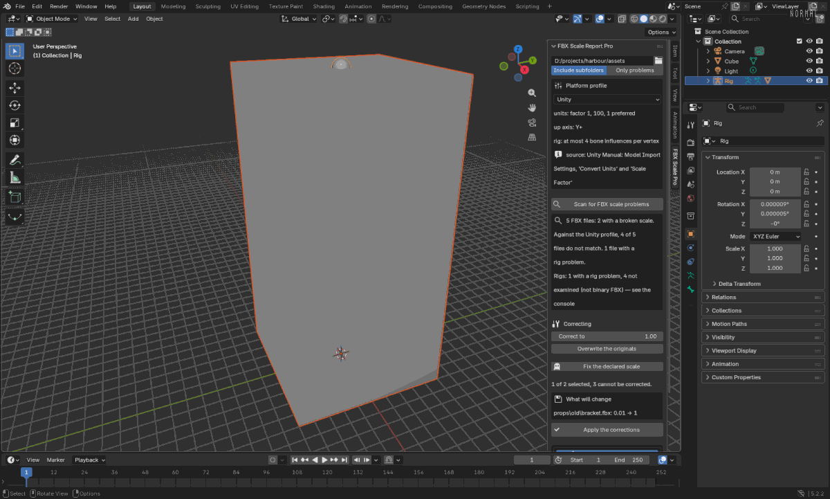Click the timeline frame 1 playhead

26,472
